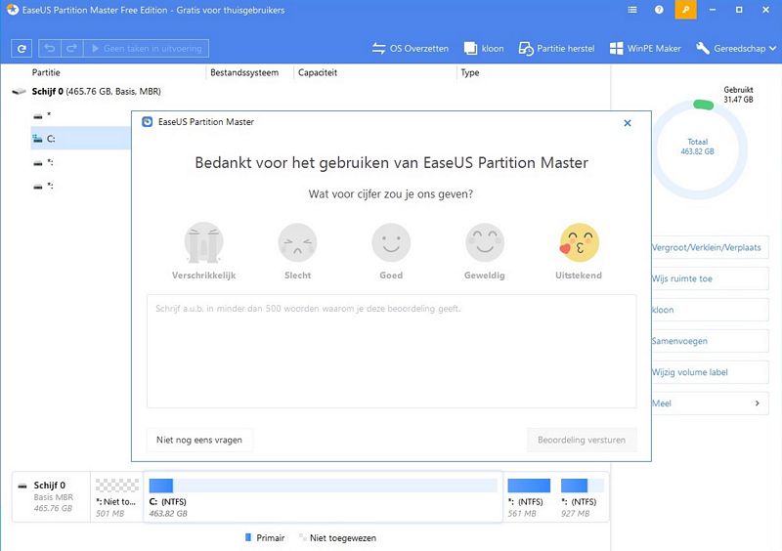This screenshot has width=782, height=551.
Task: Open OS Overzetten migration tool
Action: point(410,49)
